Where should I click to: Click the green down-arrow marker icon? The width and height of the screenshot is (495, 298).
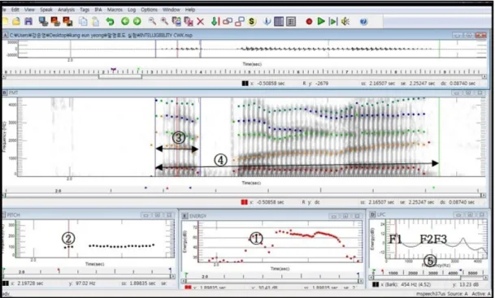[x=215, y=21]
